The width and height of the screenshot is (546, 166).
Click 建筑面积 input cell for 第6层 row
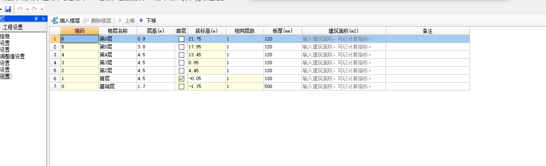[344, 39]
